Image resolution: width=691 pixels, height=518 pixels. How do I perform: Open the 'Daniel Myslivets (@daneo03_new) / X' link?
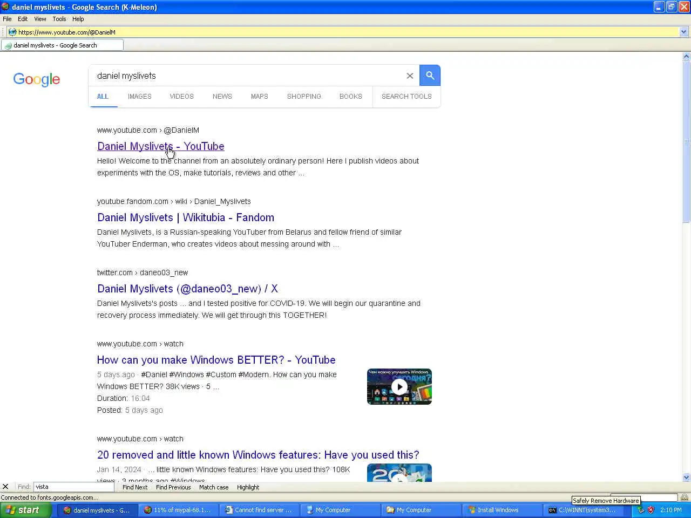tap(187, 289)
